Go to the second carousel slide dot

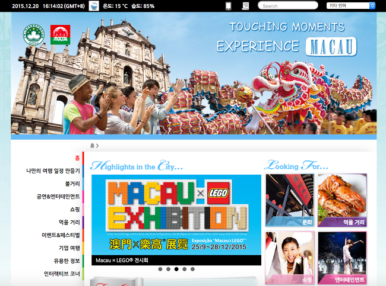tap(169, 269)
